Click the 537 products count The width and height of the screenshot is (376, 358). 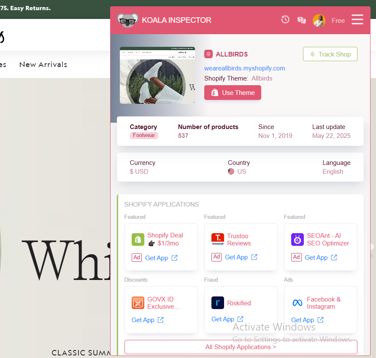pos(183,136)
